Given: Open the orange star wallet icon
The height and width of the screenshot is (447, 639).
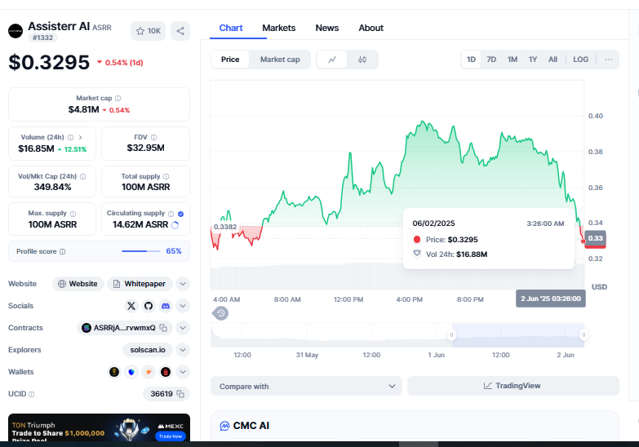Looking at the screenshot, I should (x=149, y=372).
